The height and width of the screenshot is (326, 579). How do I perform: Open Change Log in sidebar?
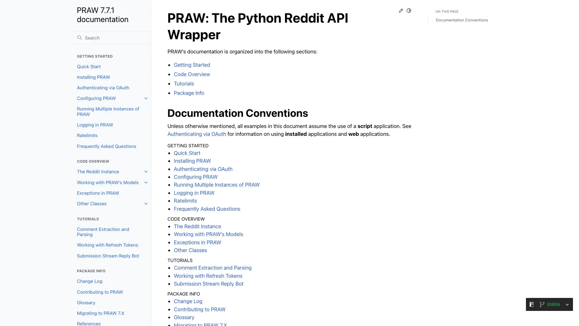[x=90, y=281]
